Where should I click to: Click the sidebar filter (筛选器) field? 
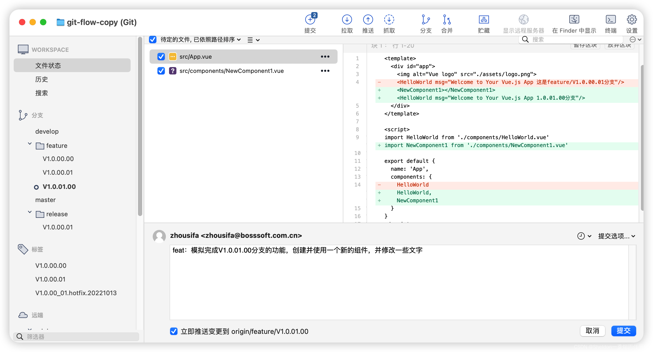(76, 336)
